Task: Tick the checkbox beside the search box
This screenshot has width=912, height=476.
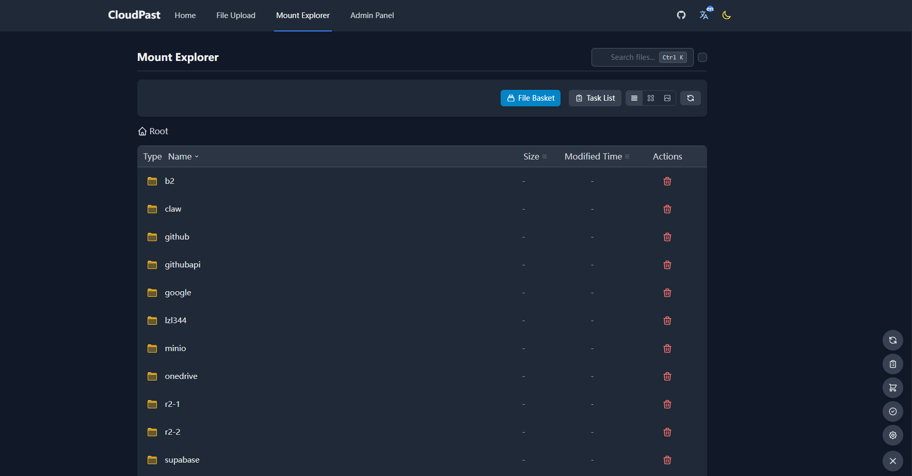Action: click(702, 57)
